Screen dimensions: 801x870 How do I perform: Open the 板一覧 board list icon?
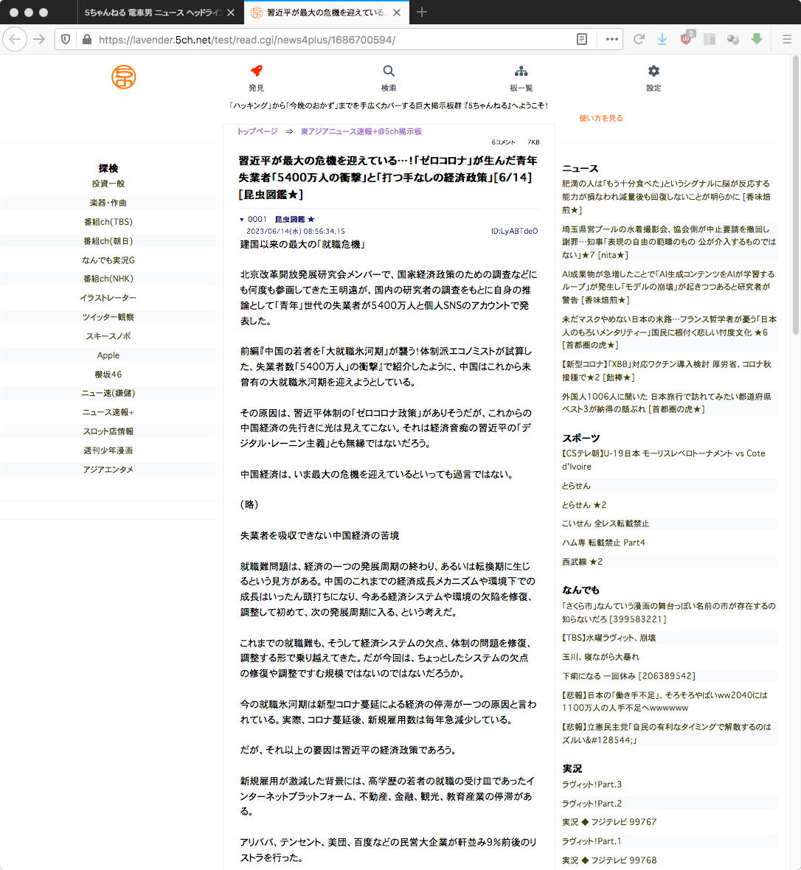(x=521, y=71)
